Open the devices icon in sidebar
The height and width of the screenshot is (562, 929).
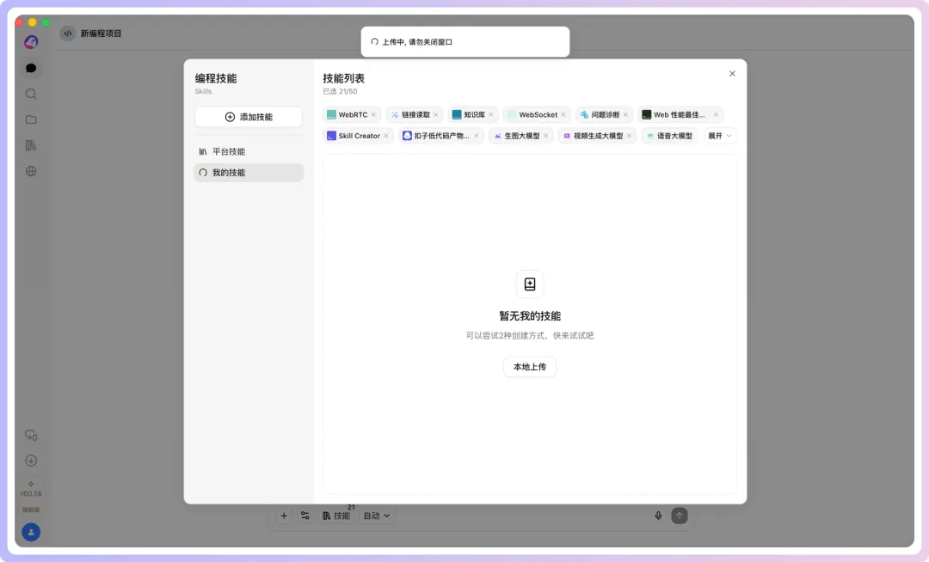31,436
